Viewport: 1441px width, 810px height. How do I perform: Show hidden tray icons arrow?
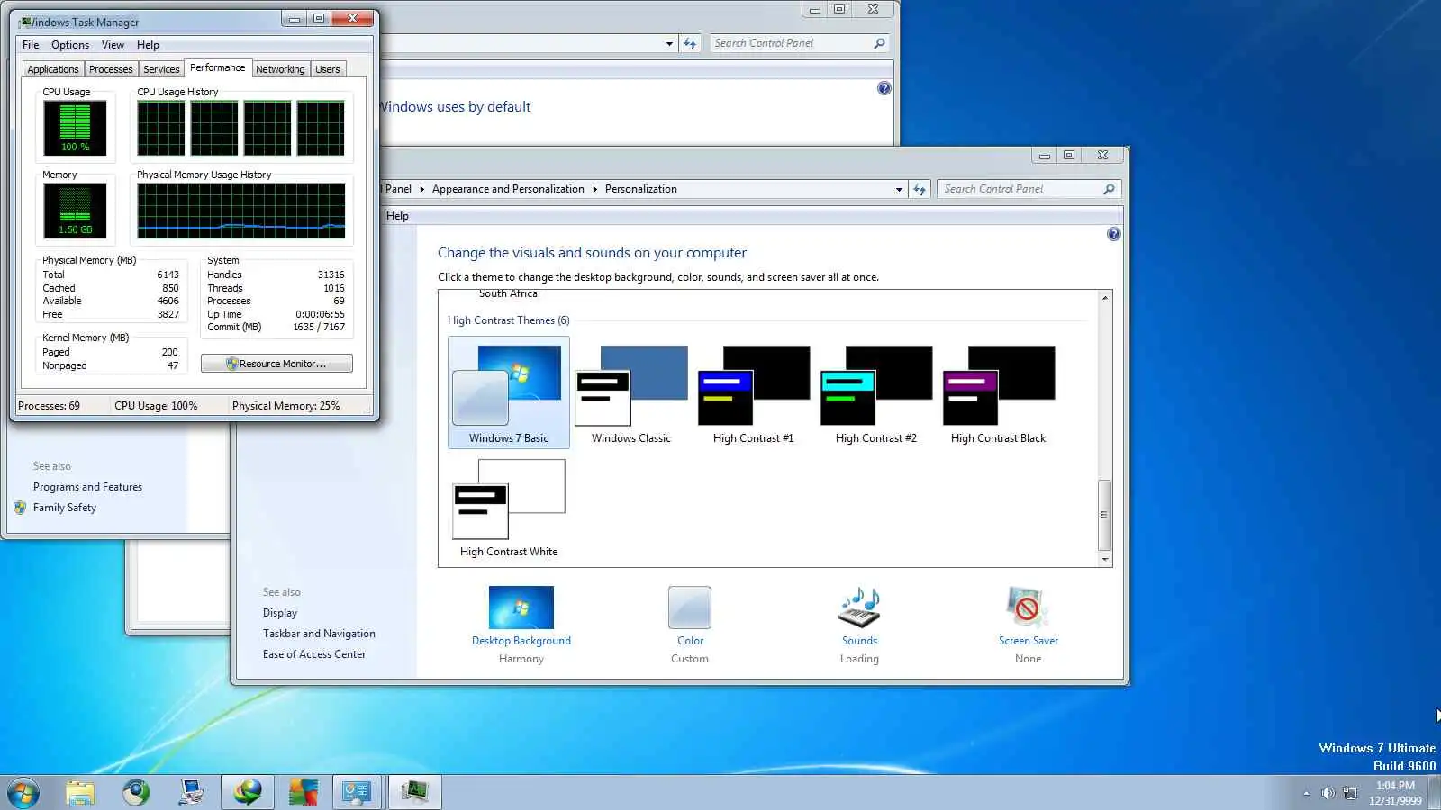tap(1306, 793)
